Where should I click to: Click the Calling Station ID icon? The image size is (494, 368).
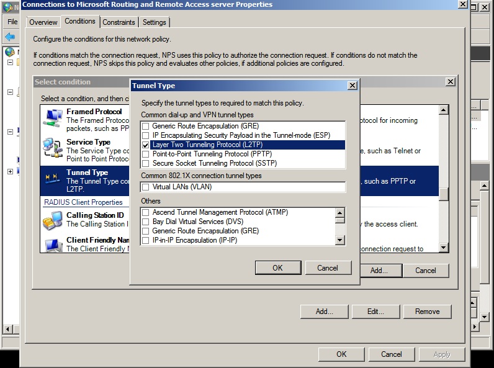pyautogui.click(x=52, y=220)
